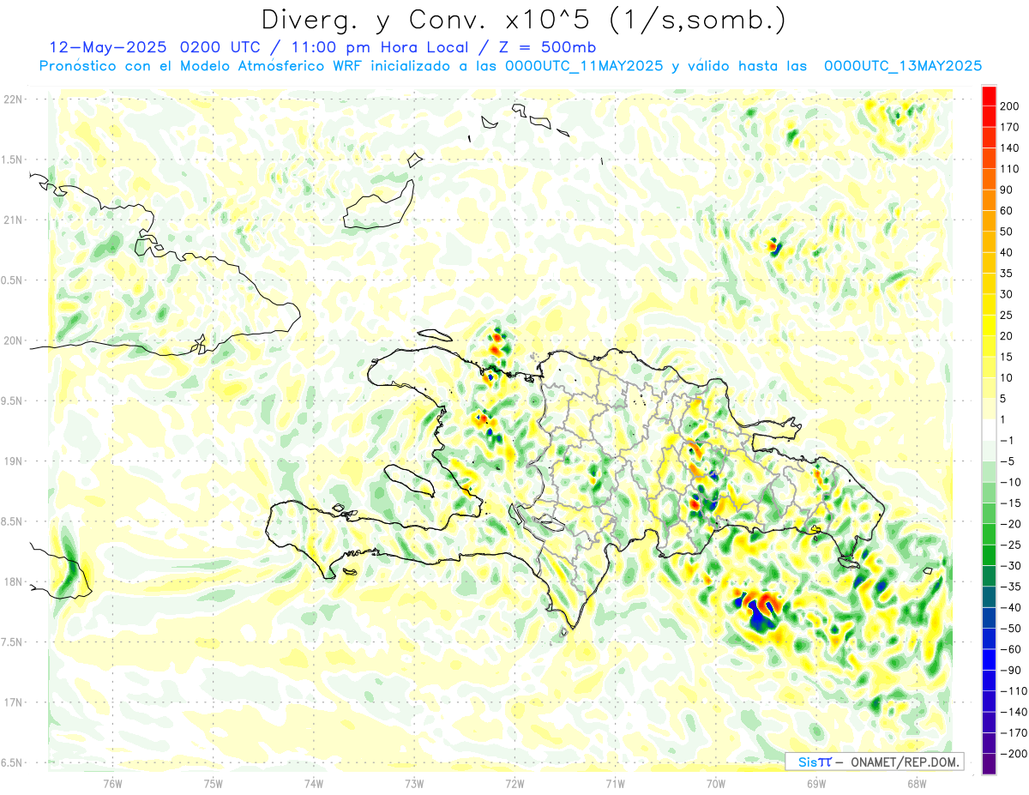1029x795 pixels.
Task: Click the colorbar label -50
Action: 1013,628
